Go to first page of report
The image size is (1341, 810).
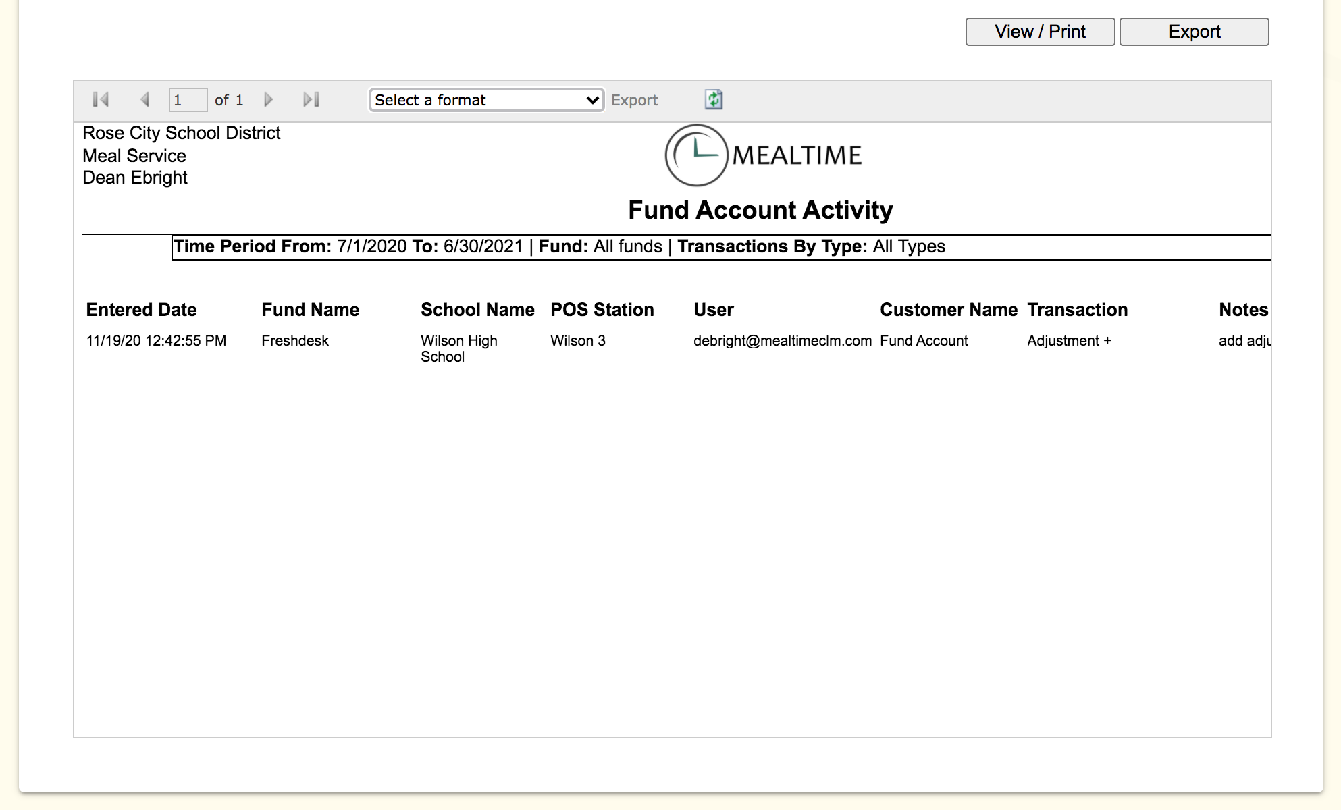click(101, 100)
